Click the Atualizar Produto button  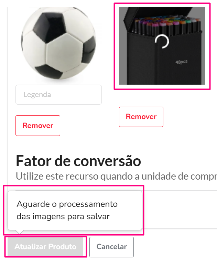[x=45, y=247]
